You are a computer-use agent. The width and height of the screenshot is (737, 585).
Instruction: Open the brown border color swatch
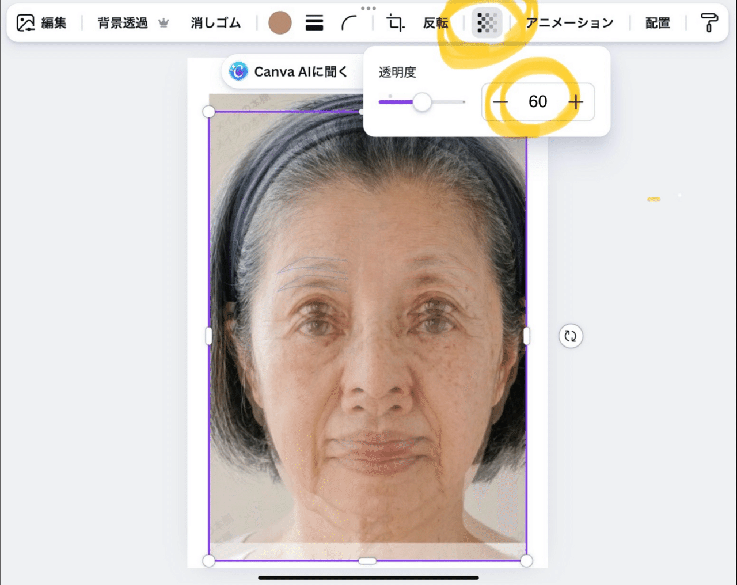click(x=280, y=23)
